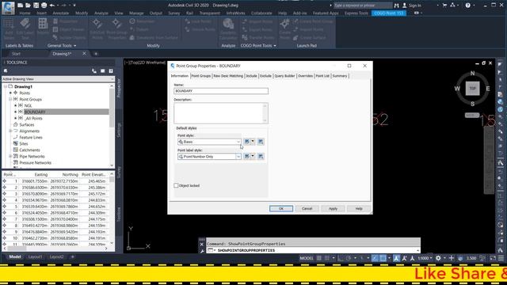Open the 1:1000 annotation scale dropdown
Image resolution: width=507 pixels, height=285 pixels.
click(x=425, y=258)
